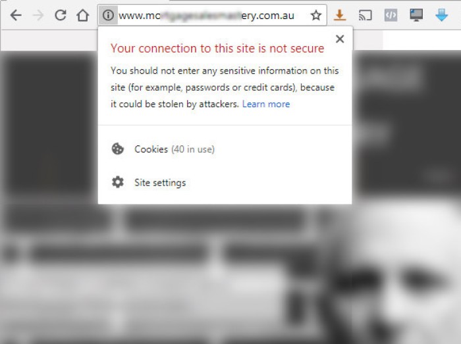Focus the address bar URL text
Image resolution: width=461 pixels, height=344 pixels.
206,15
